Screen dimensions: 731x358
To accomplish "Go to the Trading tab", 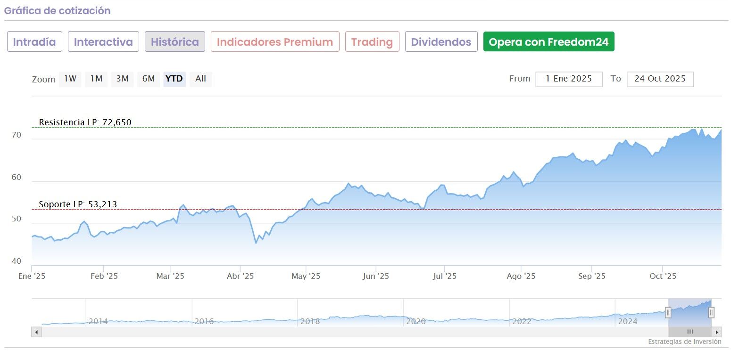I will click(372, 42).
